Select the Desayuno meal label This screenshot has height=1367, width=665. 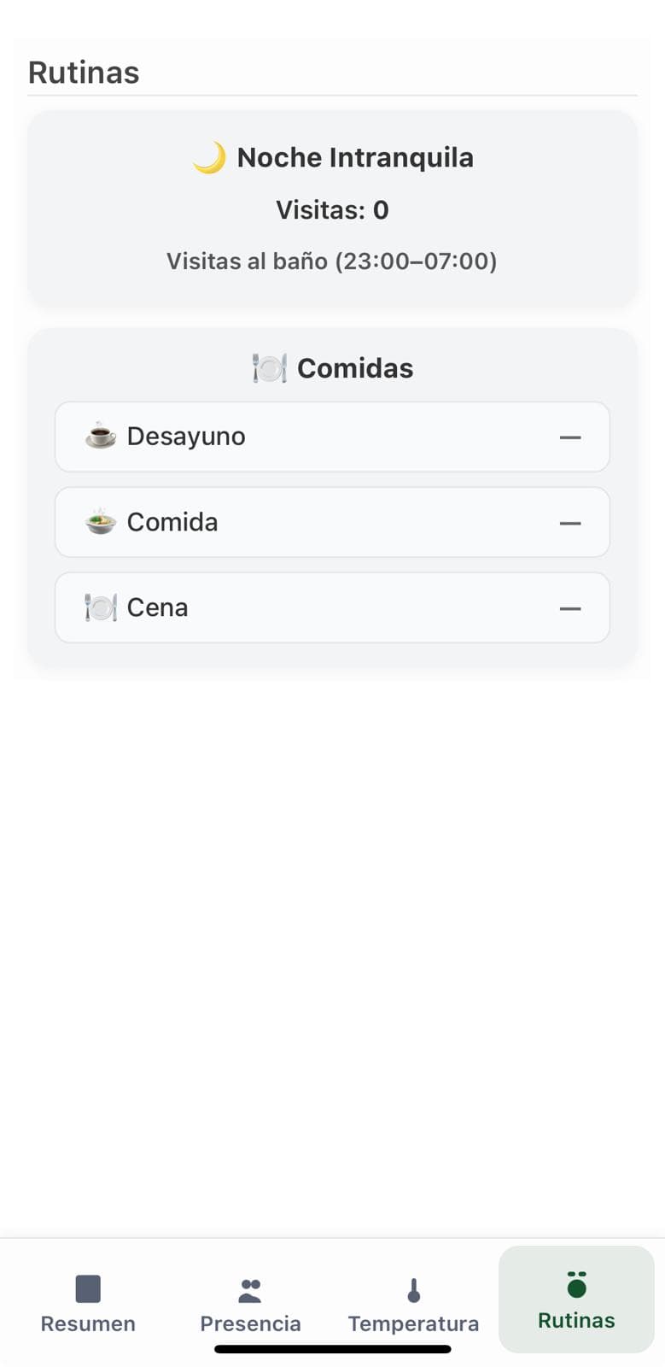click(x=186, y=437)
